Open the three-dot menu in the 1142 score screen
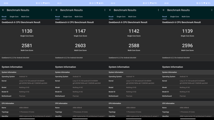 coord(158,10)
